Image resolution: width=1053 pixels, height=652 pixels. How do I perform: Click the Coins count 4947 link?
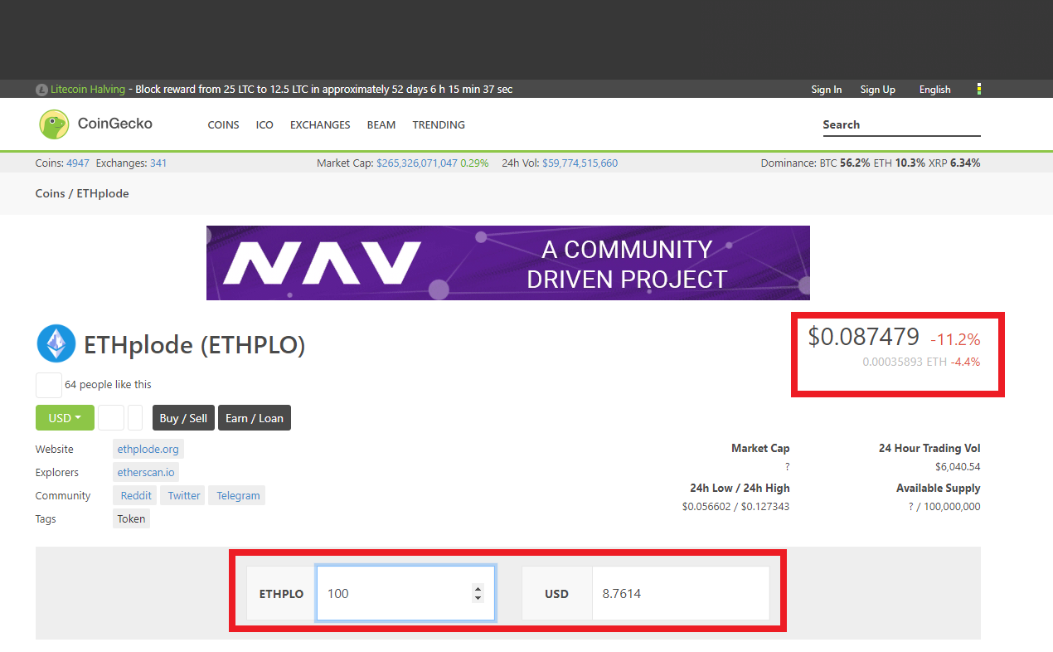[x=78, y=163]
